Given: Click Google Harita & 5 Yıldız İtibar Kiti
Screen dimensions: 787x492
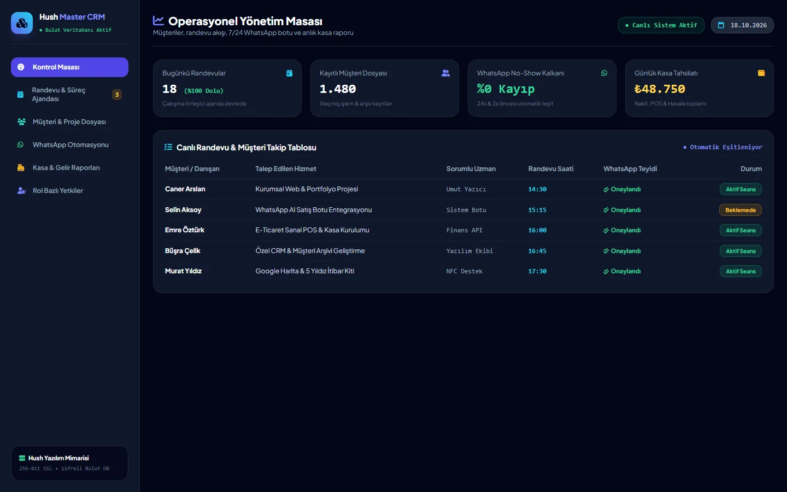Looking at the screenshot, I should pyautogui.click(x=305, y=271).
